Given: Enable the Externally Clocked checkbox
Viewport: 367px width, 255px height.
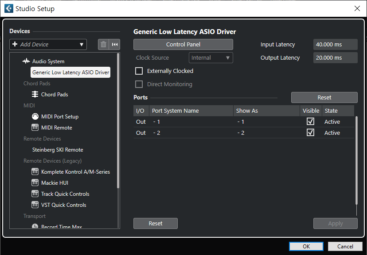Looking at the screenshot, I should pos(139,71).
